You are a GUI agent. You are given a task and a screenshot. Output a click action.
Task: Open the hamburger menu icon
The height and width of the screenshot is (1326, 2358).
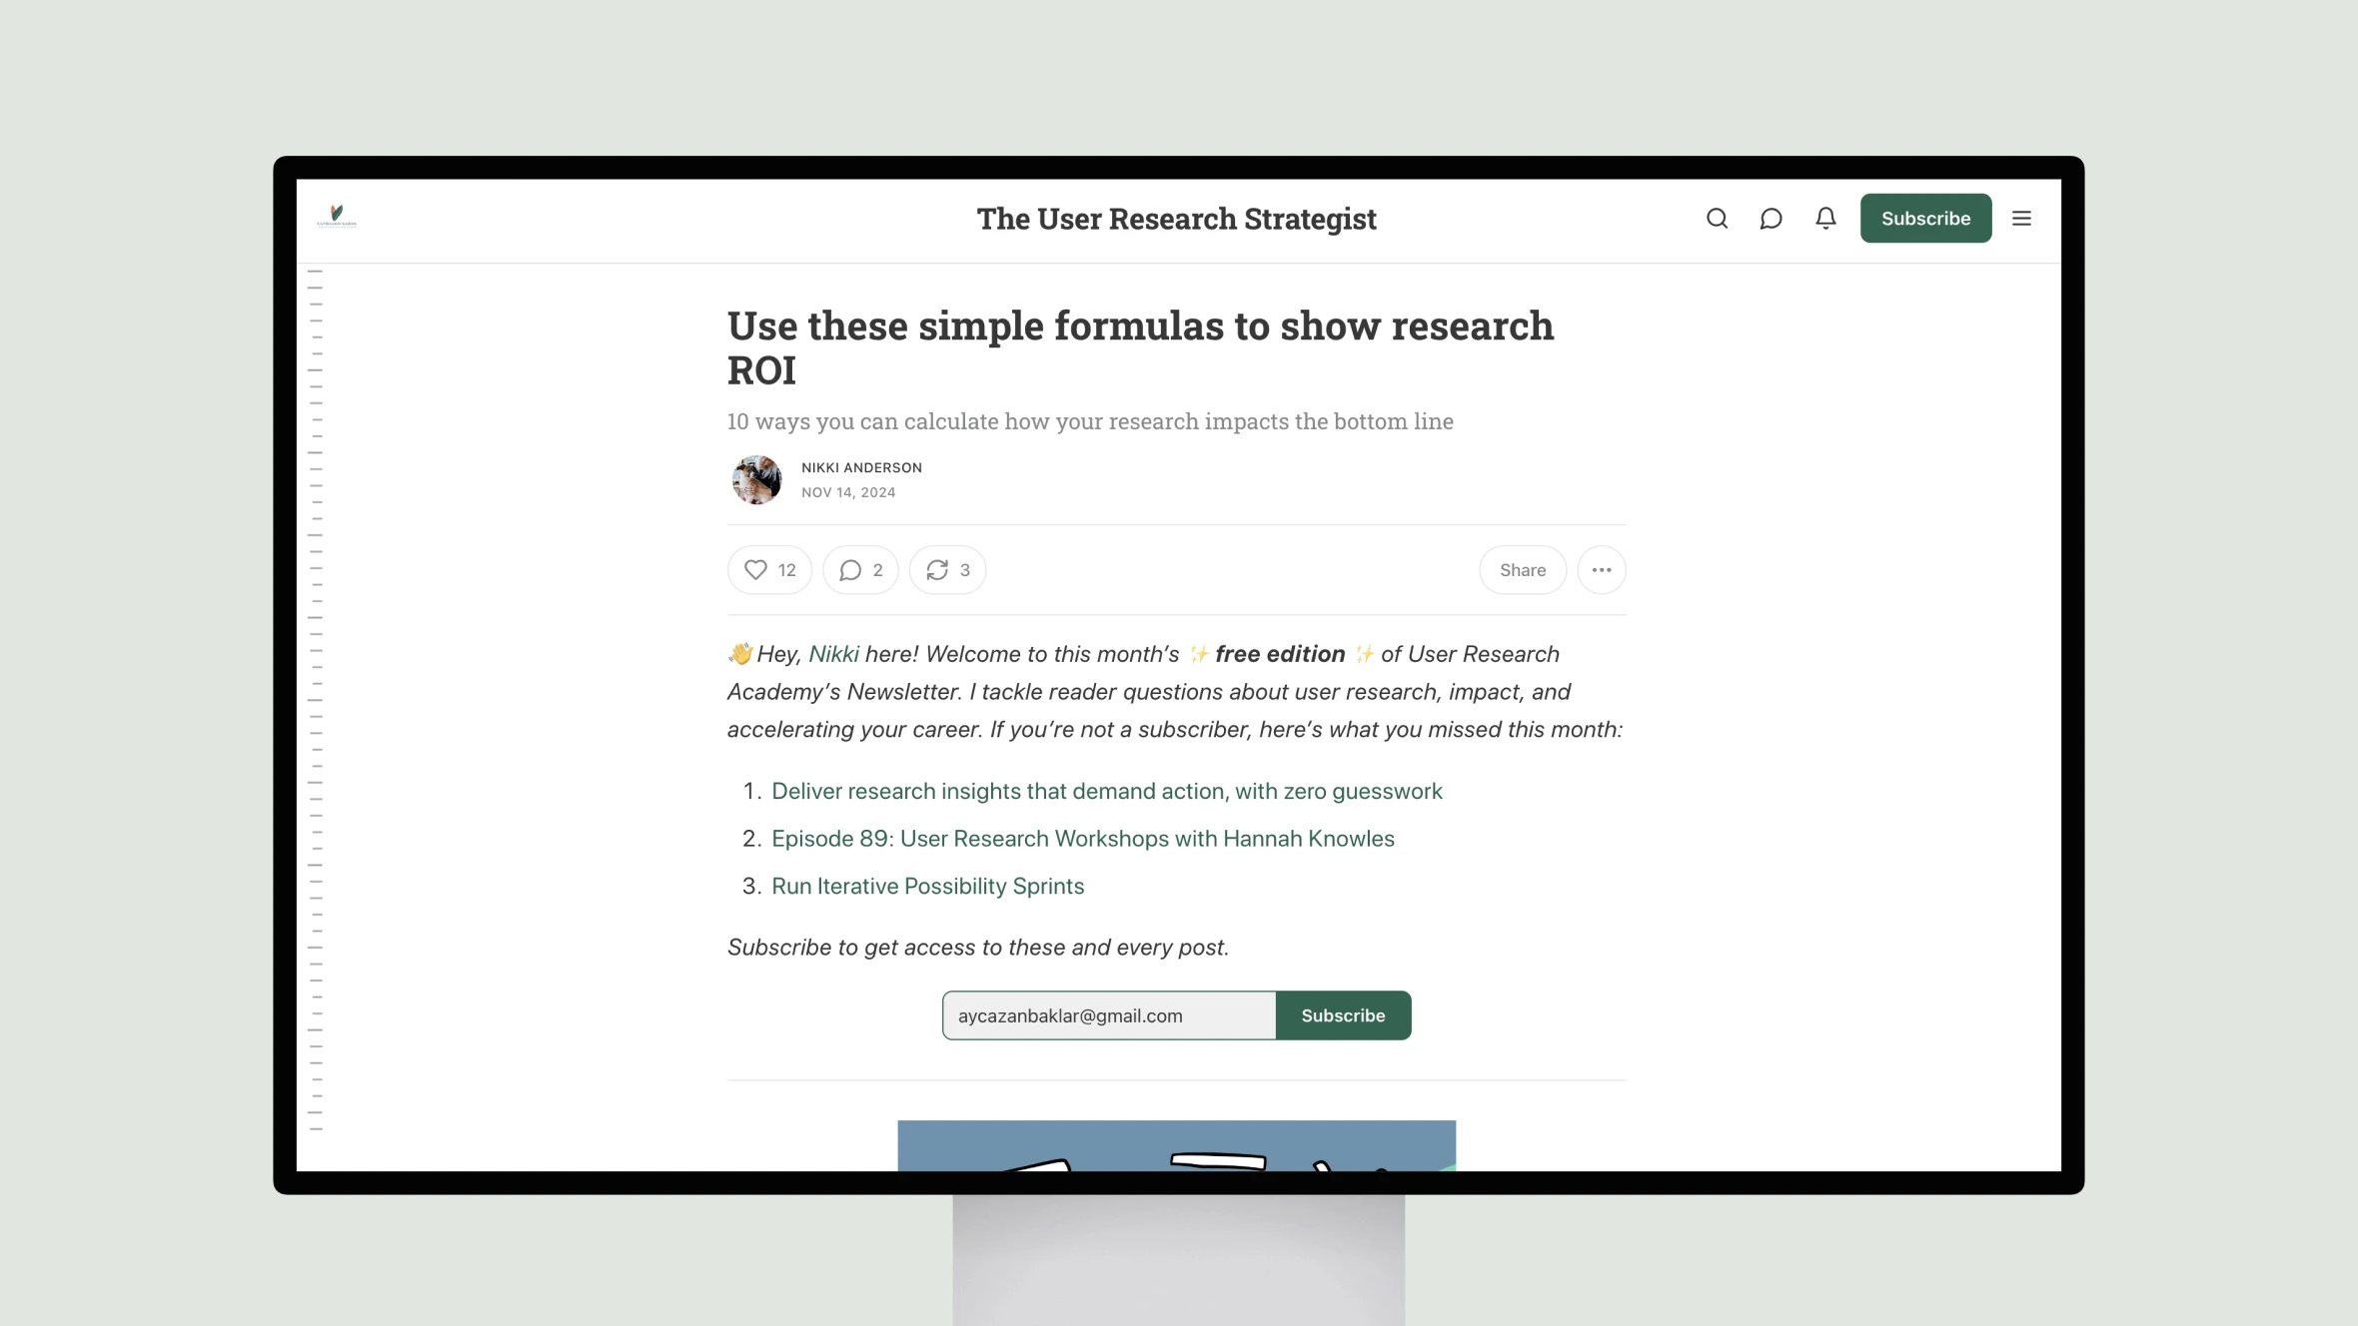pos(2021,219)
